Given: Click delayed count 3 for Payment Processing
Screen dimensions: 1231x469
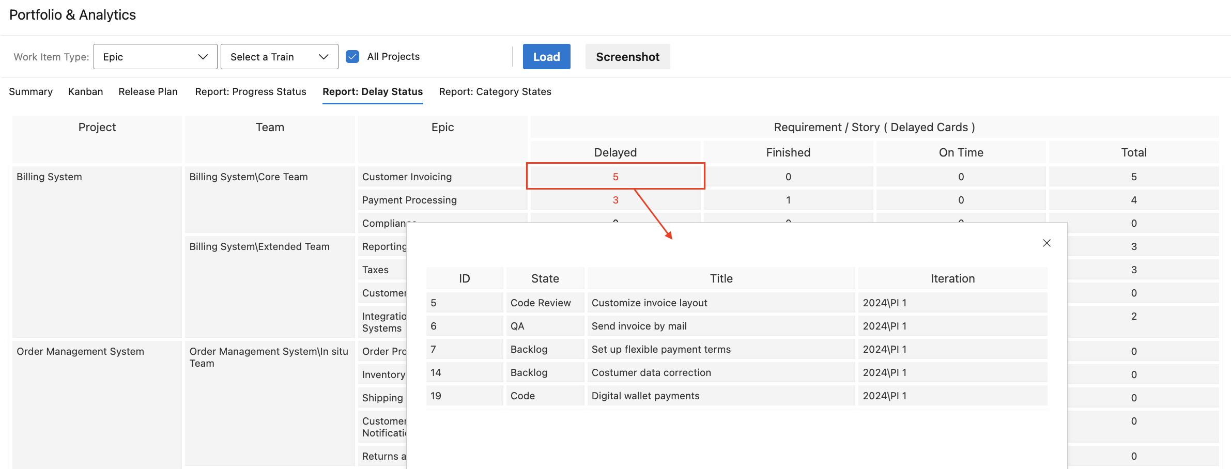Looking at the screenshot, I should 615,200.
